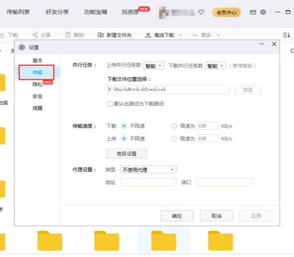Expand the 更多 dropdown arrow

(x=219, y=35)
